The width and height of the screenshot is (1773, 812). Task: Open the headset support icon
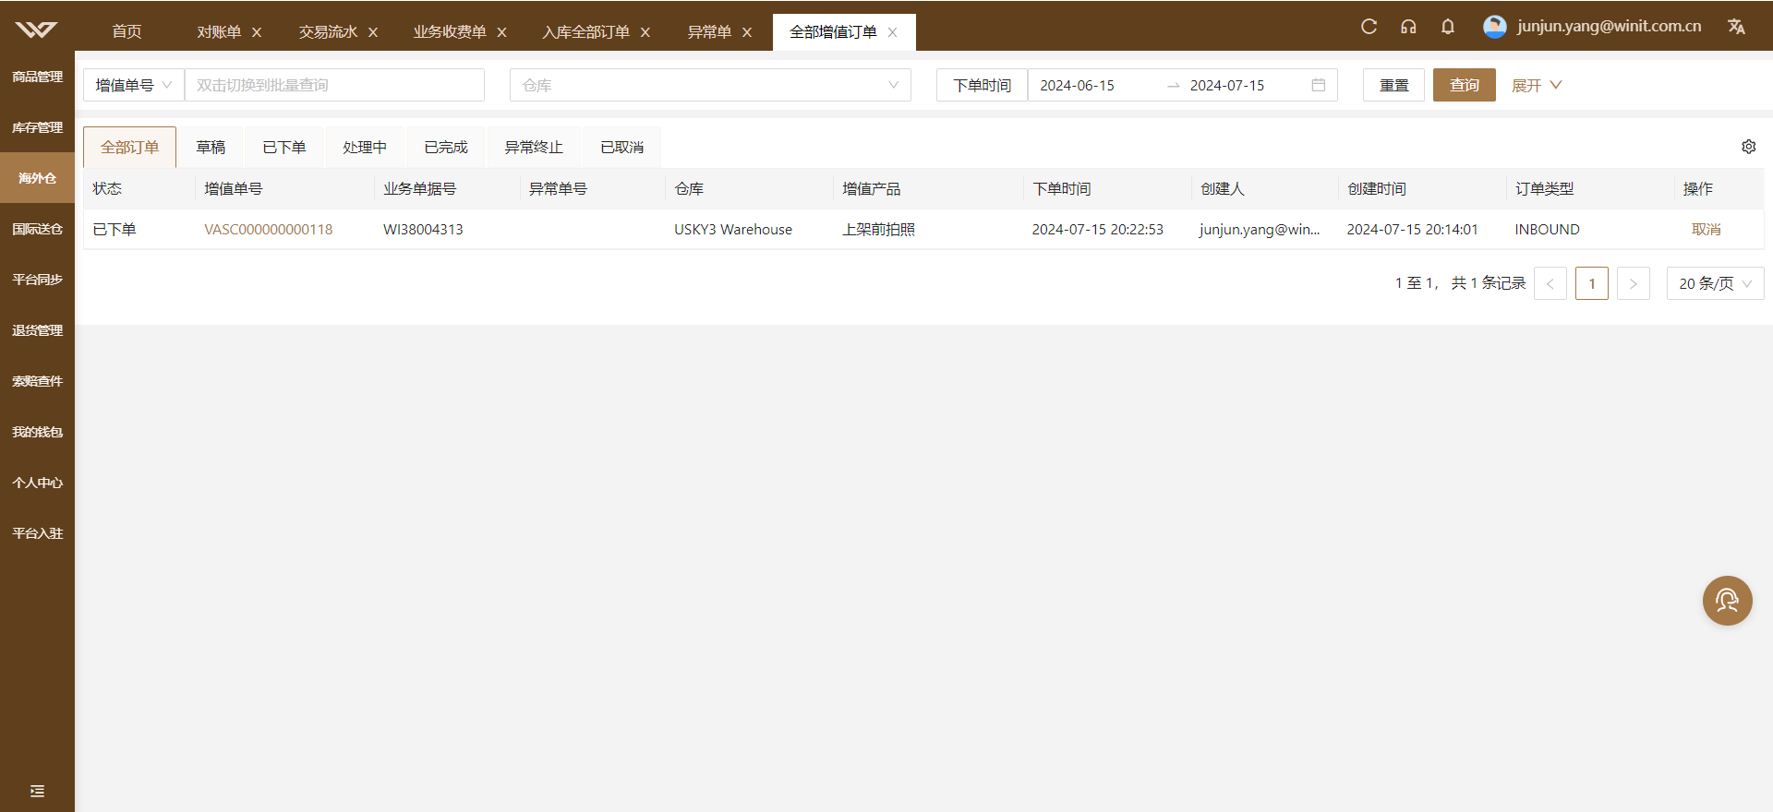1408,27
